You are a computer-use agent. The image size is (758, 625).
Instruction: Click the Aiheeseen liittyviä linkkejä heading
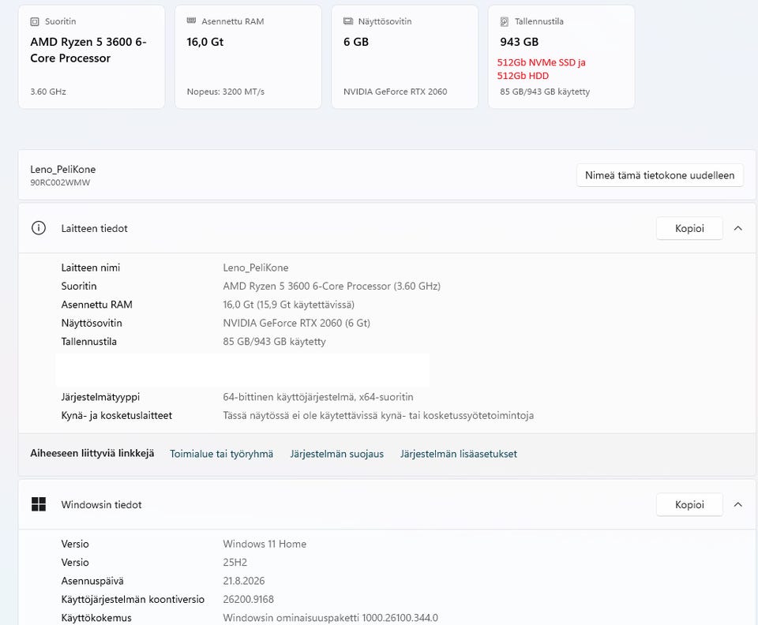[x=92, y=453]
